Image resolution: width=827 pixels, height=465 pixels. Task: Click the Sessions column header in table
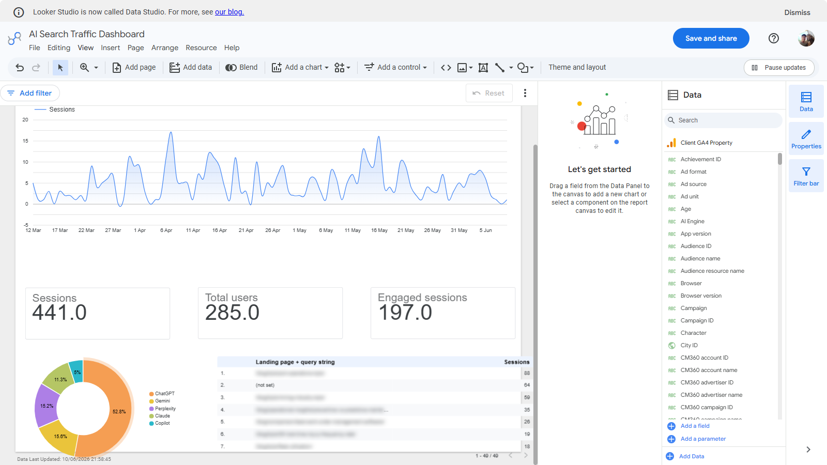(x=516, y=362)
